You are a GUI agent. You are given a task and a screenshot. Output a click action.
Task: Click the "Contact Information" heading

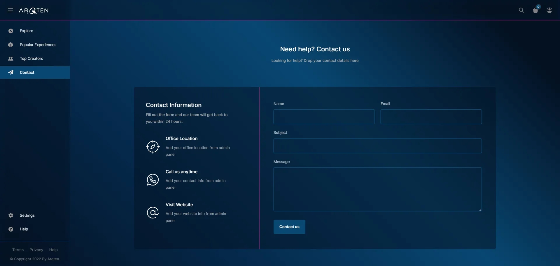(x=174, y=105)
